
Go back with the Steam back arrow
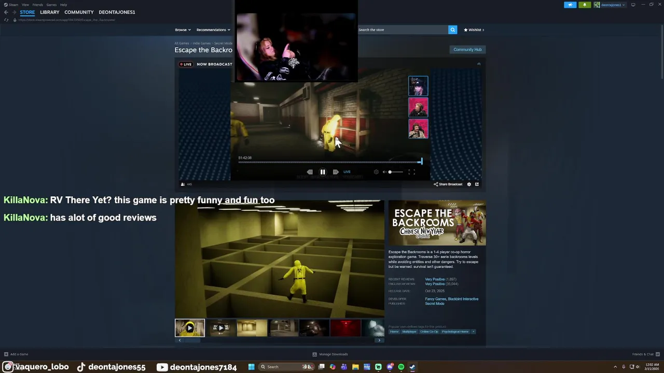click(6, 12)
